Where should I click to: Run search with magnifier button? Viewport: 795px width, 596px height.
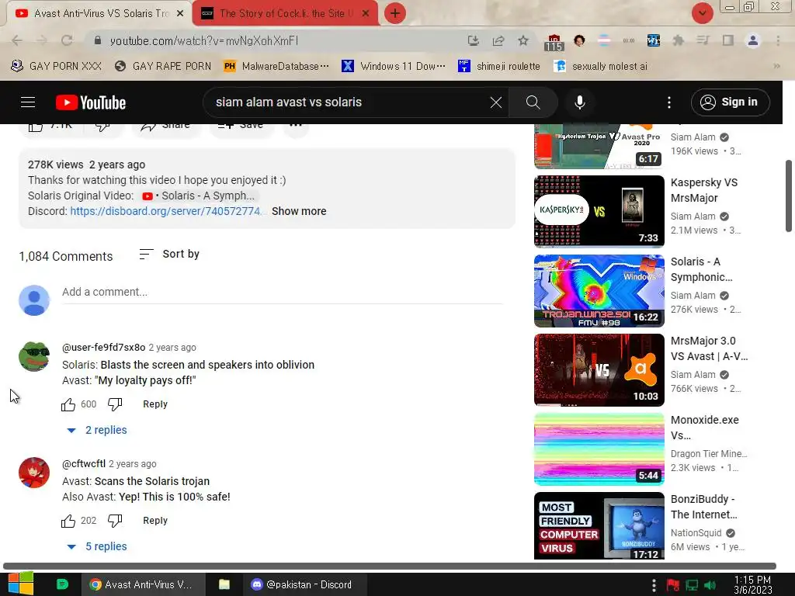[533, 102]
